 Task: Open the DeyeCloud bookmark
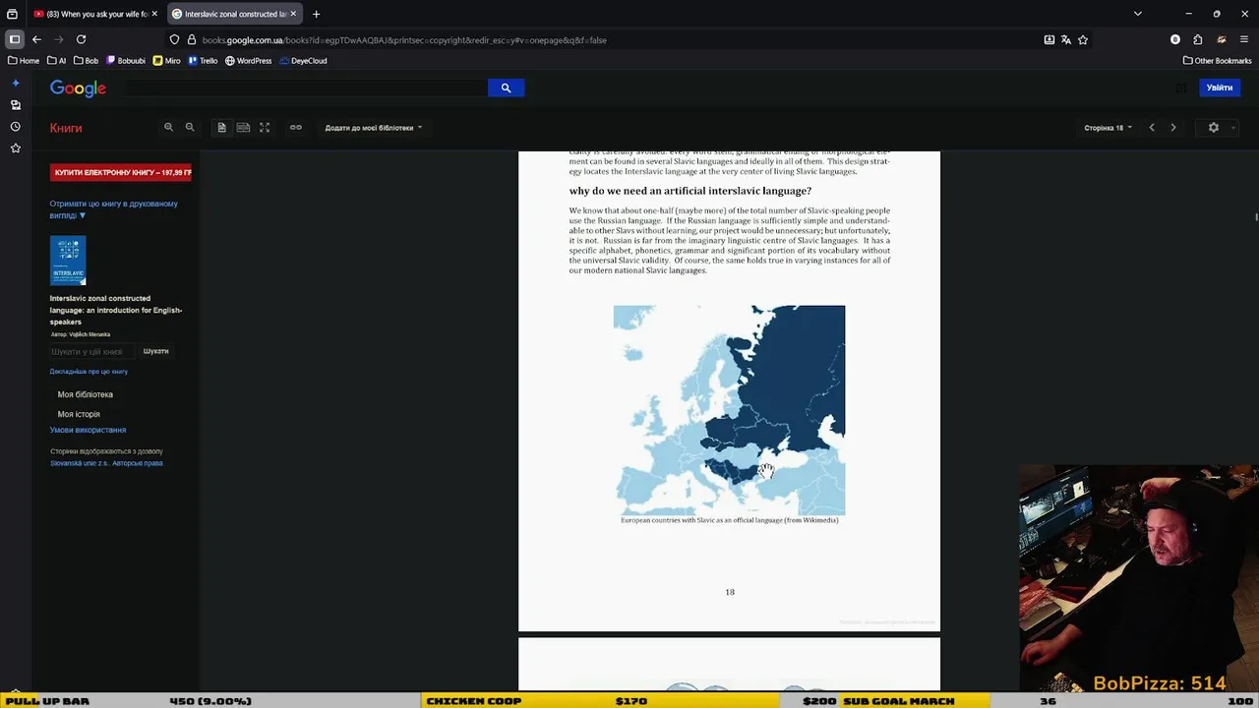(x=303, y=61)
